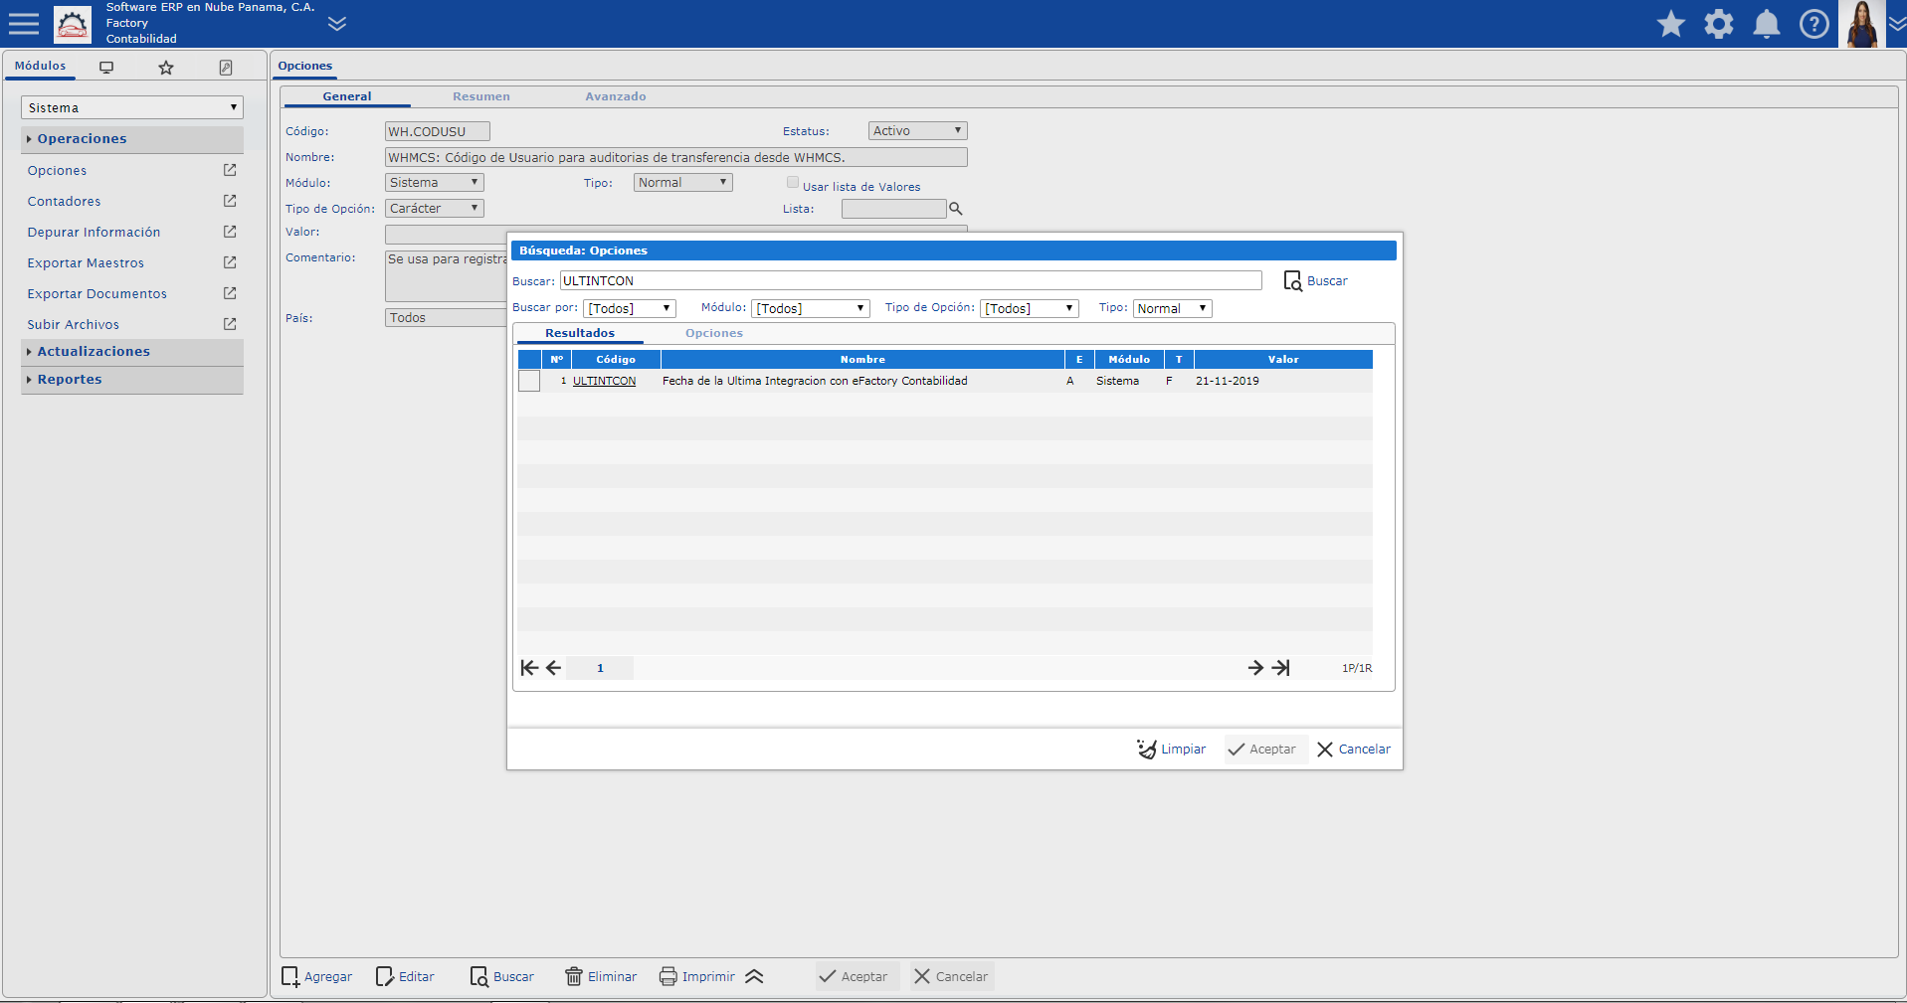1907x1003 pixels.
Task: Select the General tab
Action: coord(347,96)
